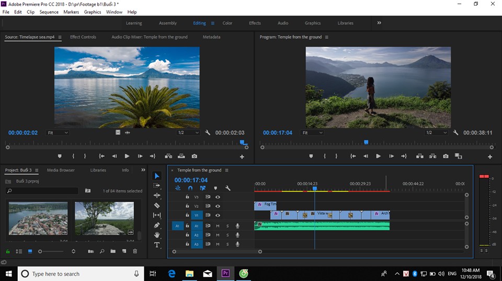Image resolution: width=502 pixels, height=281 pixels.
Task: Open Source monitor button editor plus
Action: coord(242,156)
